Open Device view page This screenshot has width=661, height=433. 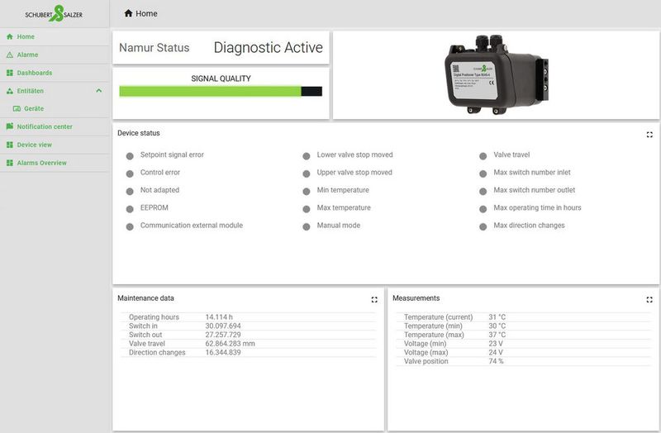pos(55,145)
